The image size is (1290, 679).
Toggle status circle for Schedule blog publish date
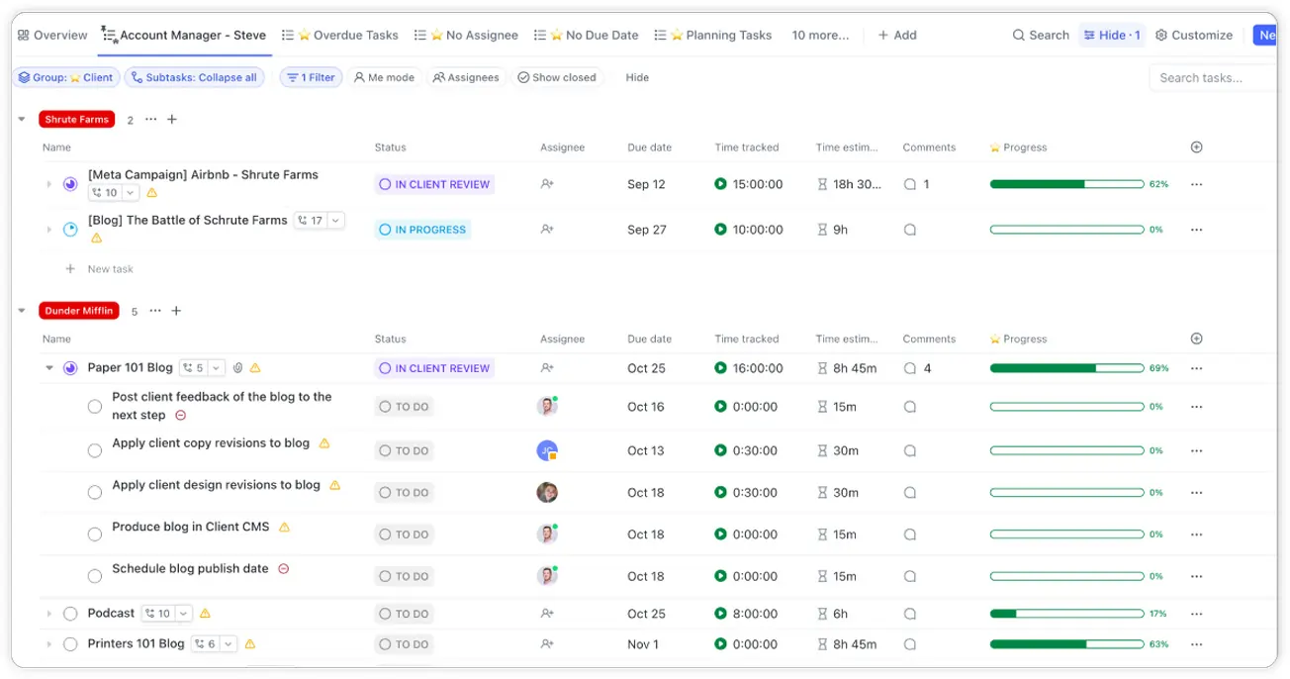tap(95, 576)
